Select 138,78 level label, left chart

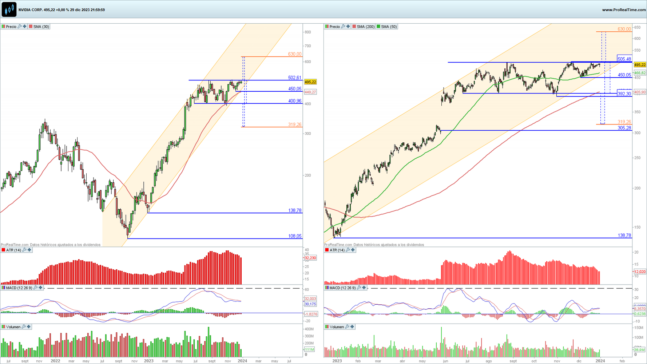[x=295, y=210]
